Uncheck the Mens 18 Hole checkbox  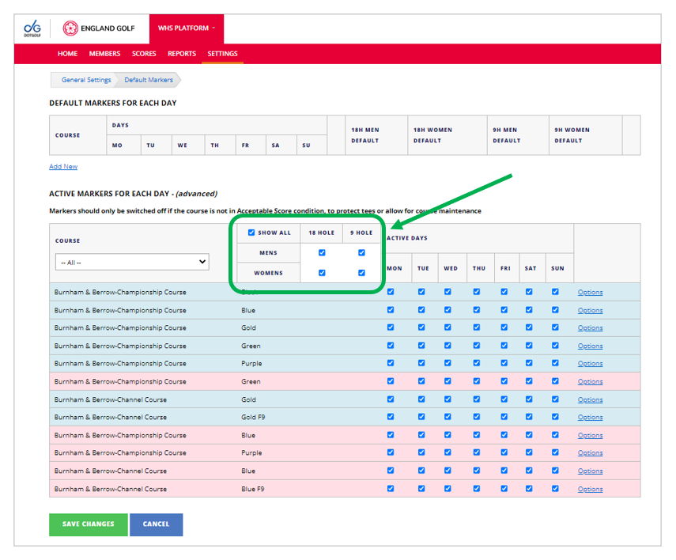[x=321, y=253]
